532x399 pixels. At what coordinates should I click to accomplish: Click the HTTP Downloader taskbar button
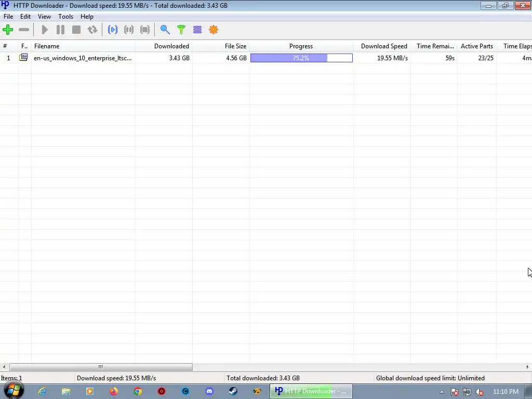(x=311, y=391)
